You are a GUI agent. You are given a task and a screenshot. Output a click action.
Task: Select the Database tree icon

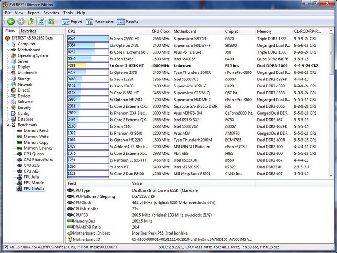pyautogui.click(x=14, y=119)
